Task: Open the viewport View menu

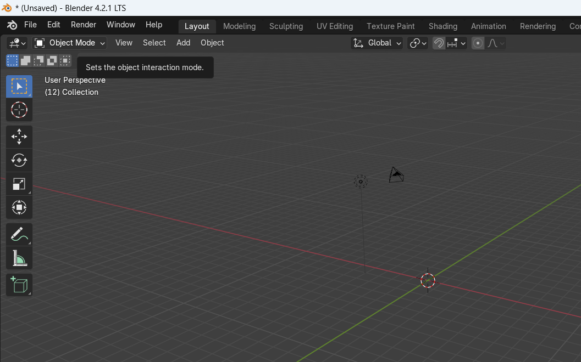Action: (124, 43)
